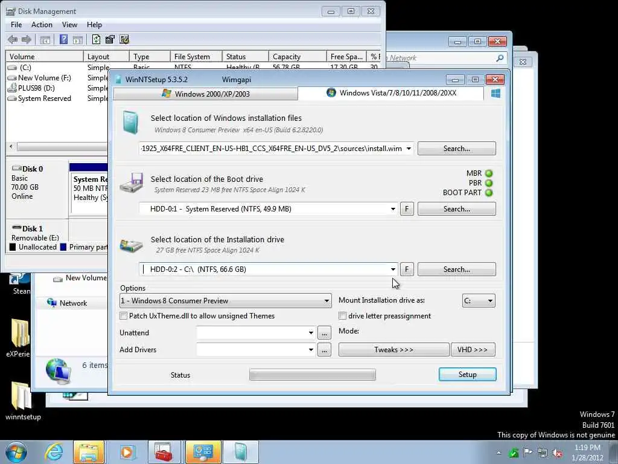Click the Action Center flag tray icon
The image size is (618, 464).
[527, 453]
